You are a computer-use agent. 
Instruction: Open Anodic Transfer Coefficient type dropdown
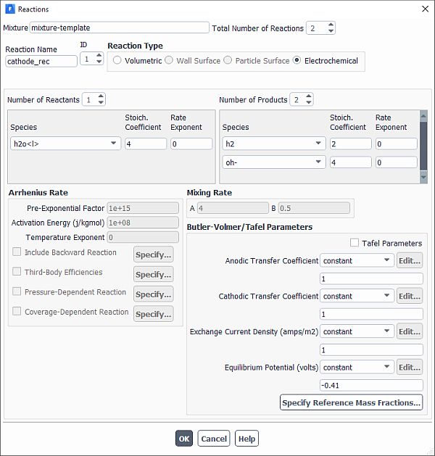pos(357,260)
